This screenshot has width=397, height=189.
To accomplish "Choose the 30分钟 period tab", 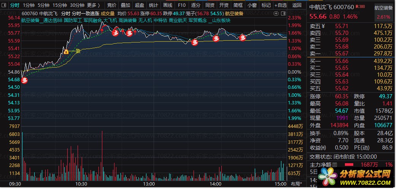I will [77, 5].
